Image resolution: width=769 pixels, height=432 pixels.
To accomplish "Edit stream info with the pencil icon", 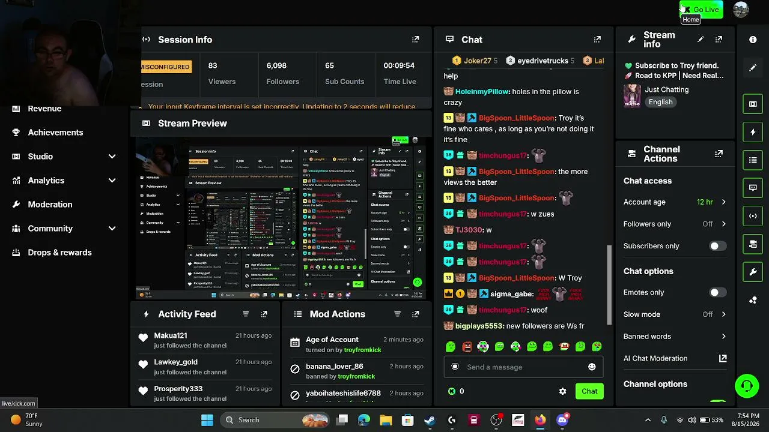I will tap(701, 40).
